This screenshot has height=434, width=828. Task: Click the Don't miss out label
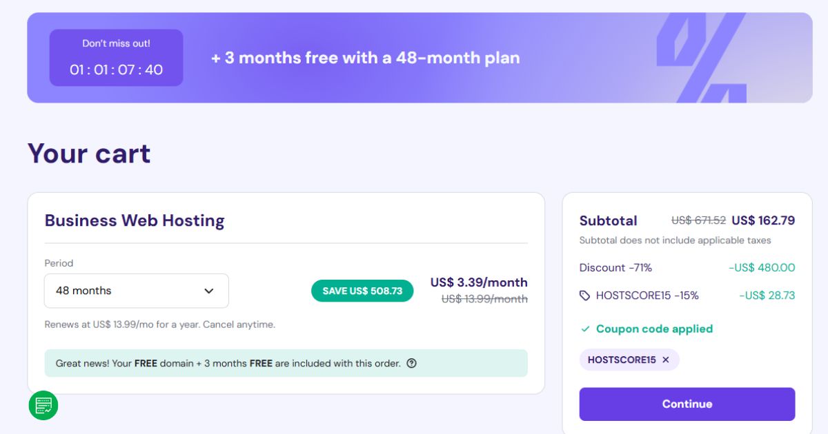(x=116, y=43)
